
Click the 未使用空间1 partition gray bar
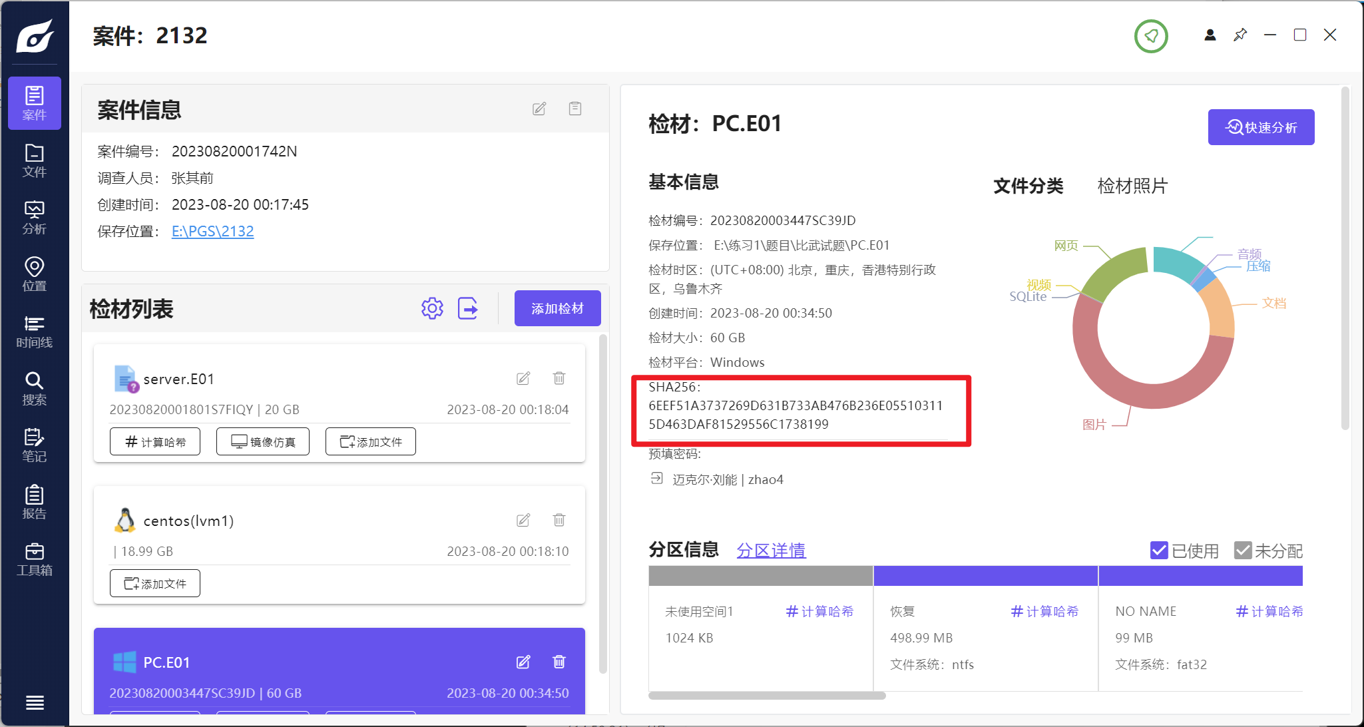coord(760,575)
